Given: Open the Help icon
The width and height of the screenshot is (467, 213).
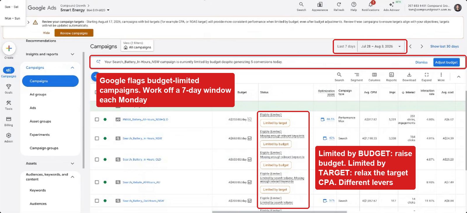Looking at the screenshot, I should 353,6.
